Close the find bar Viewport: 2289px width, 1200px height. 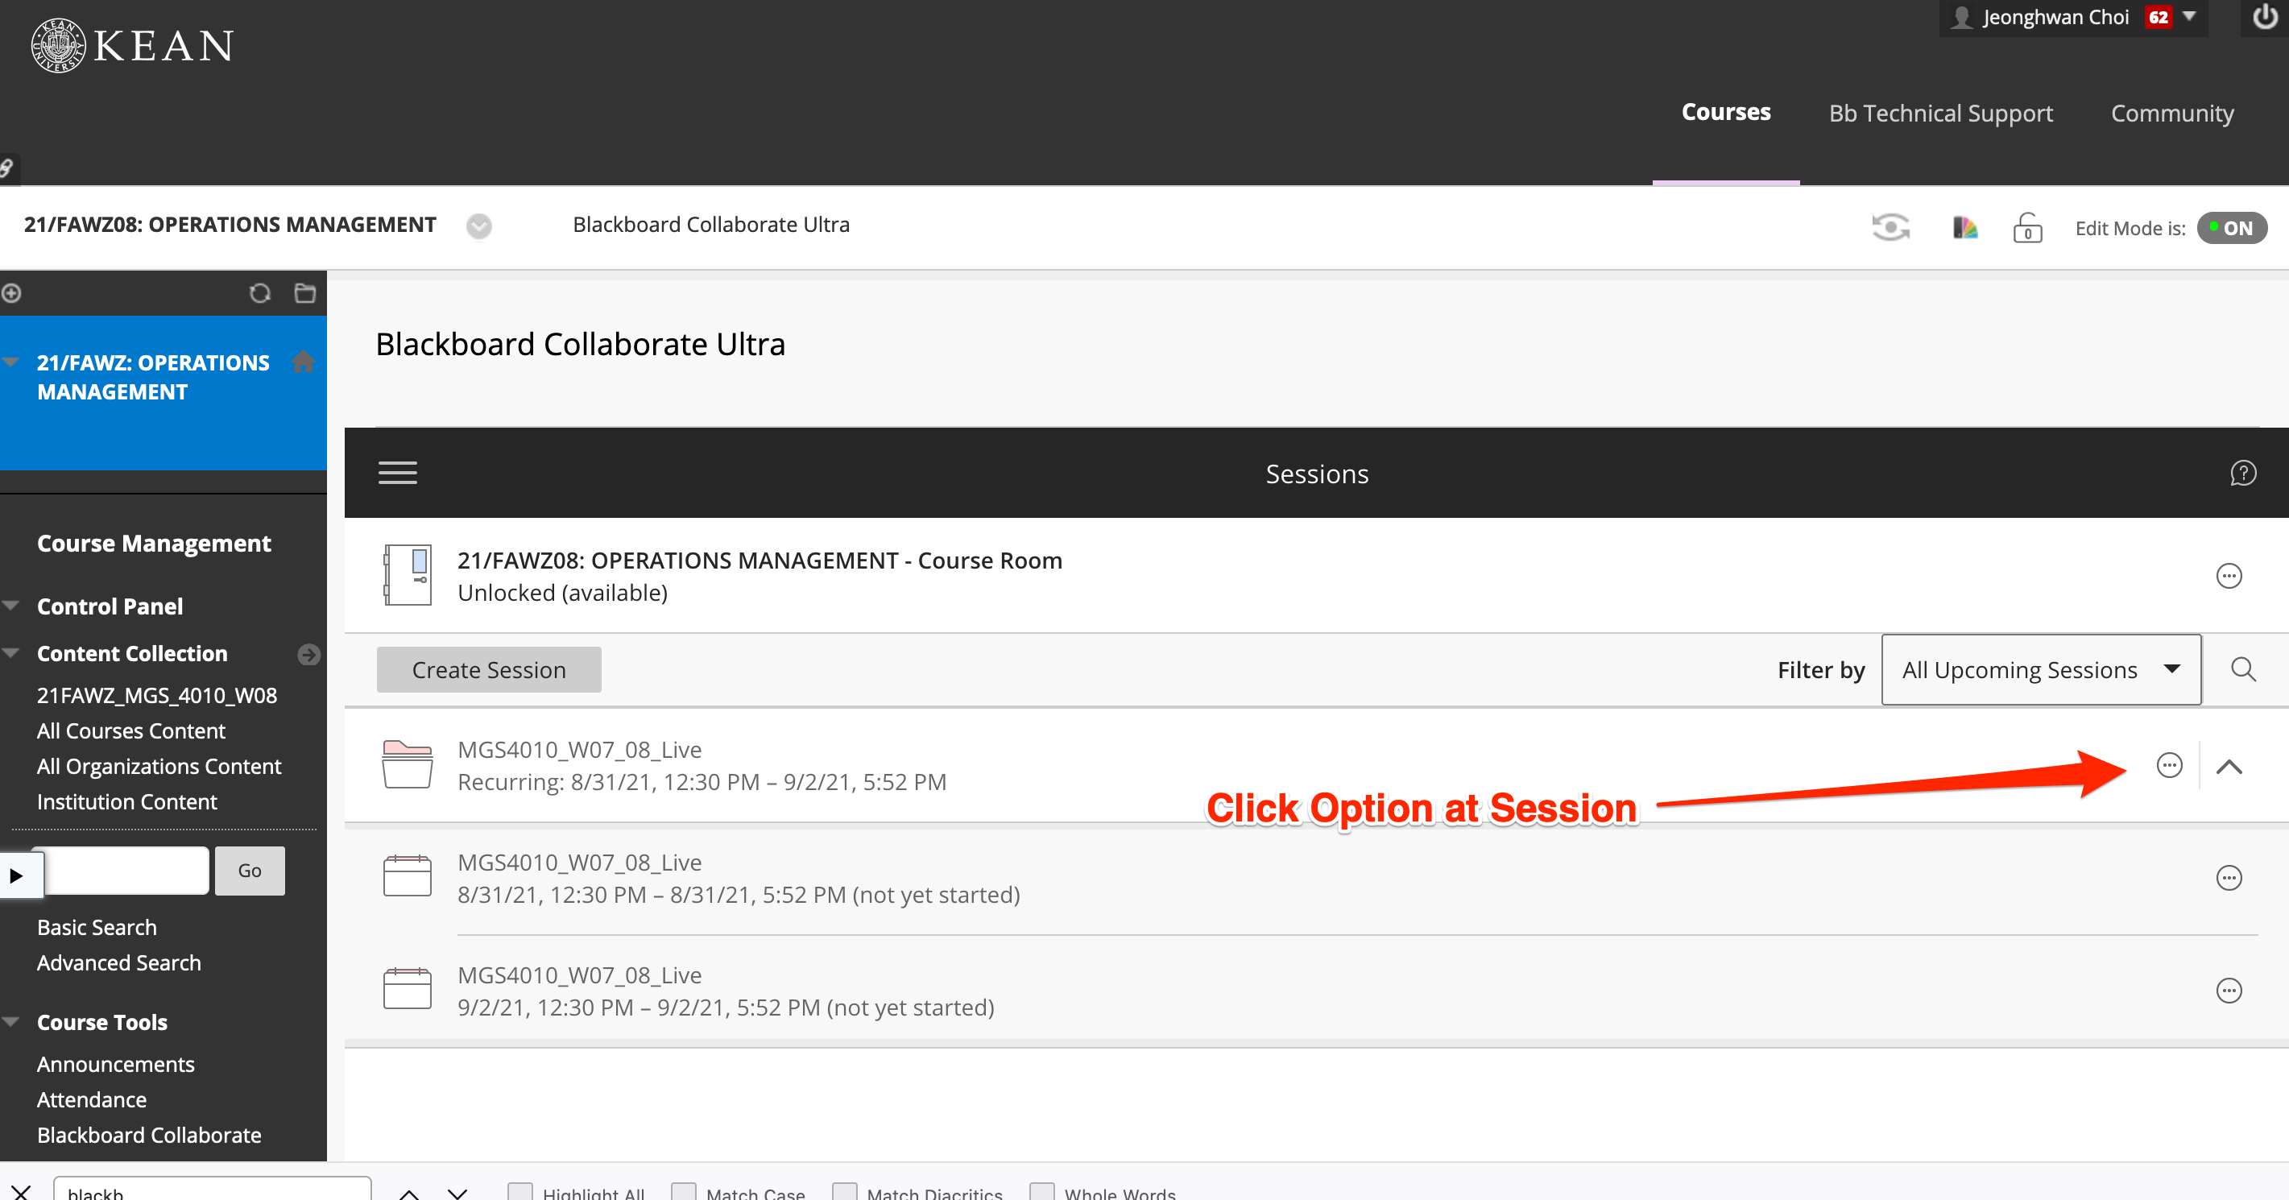[x=20, y=1191]
